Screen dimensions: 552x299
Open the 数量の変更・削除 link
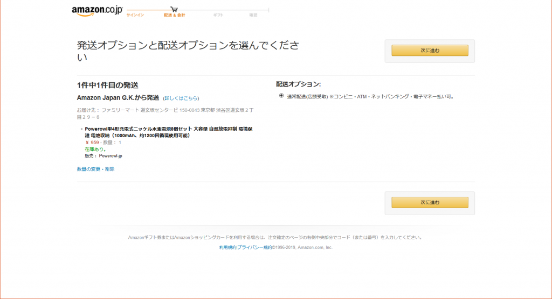point(95,169)
